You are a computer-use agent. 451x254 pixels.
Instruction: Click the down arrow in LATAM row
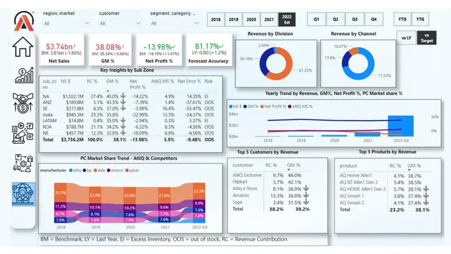[123, 120]
